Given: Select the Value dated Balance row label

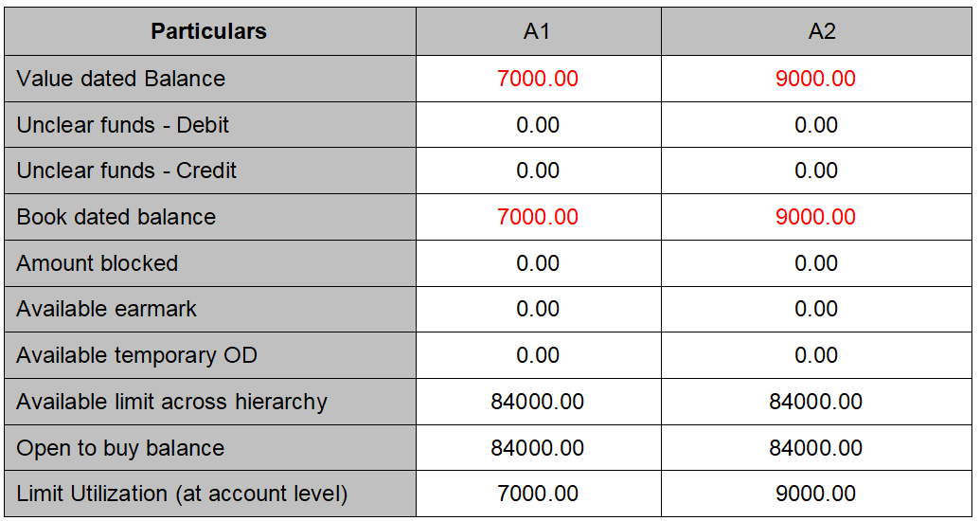Looking at the screenshot, I should [121, 79].
